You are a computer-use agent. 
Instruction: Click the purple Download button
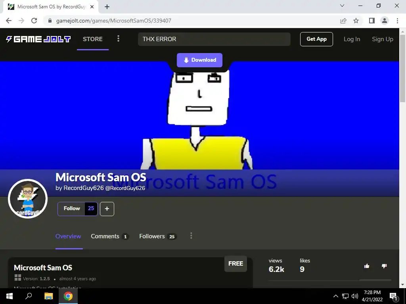pos(200,60)
